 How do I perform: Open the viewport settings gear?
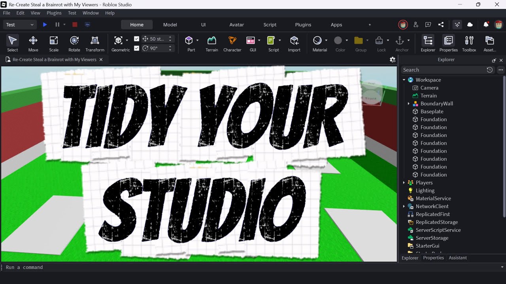[393, 60]
